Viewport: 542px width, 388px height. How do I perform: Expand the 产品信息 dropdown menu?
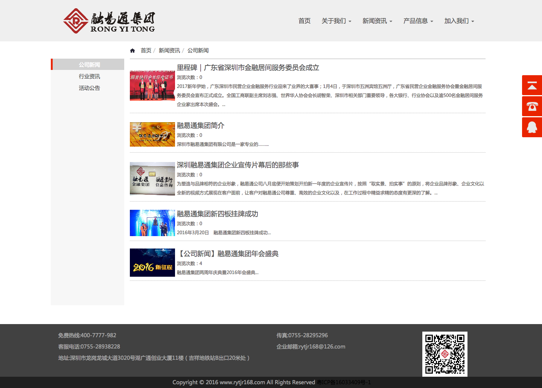click(418, 21)
